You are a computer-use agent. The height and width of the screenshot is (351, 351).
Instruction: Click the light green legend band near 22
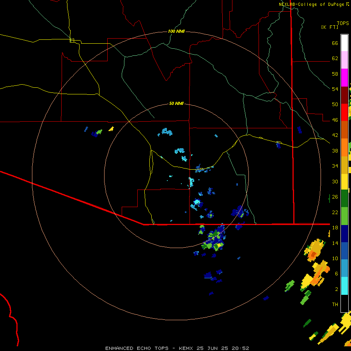point(344,216)
